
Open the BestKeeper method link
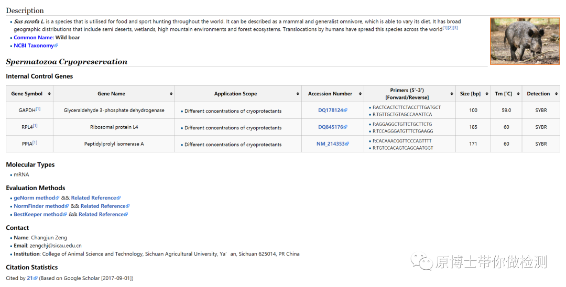[38, 214]
